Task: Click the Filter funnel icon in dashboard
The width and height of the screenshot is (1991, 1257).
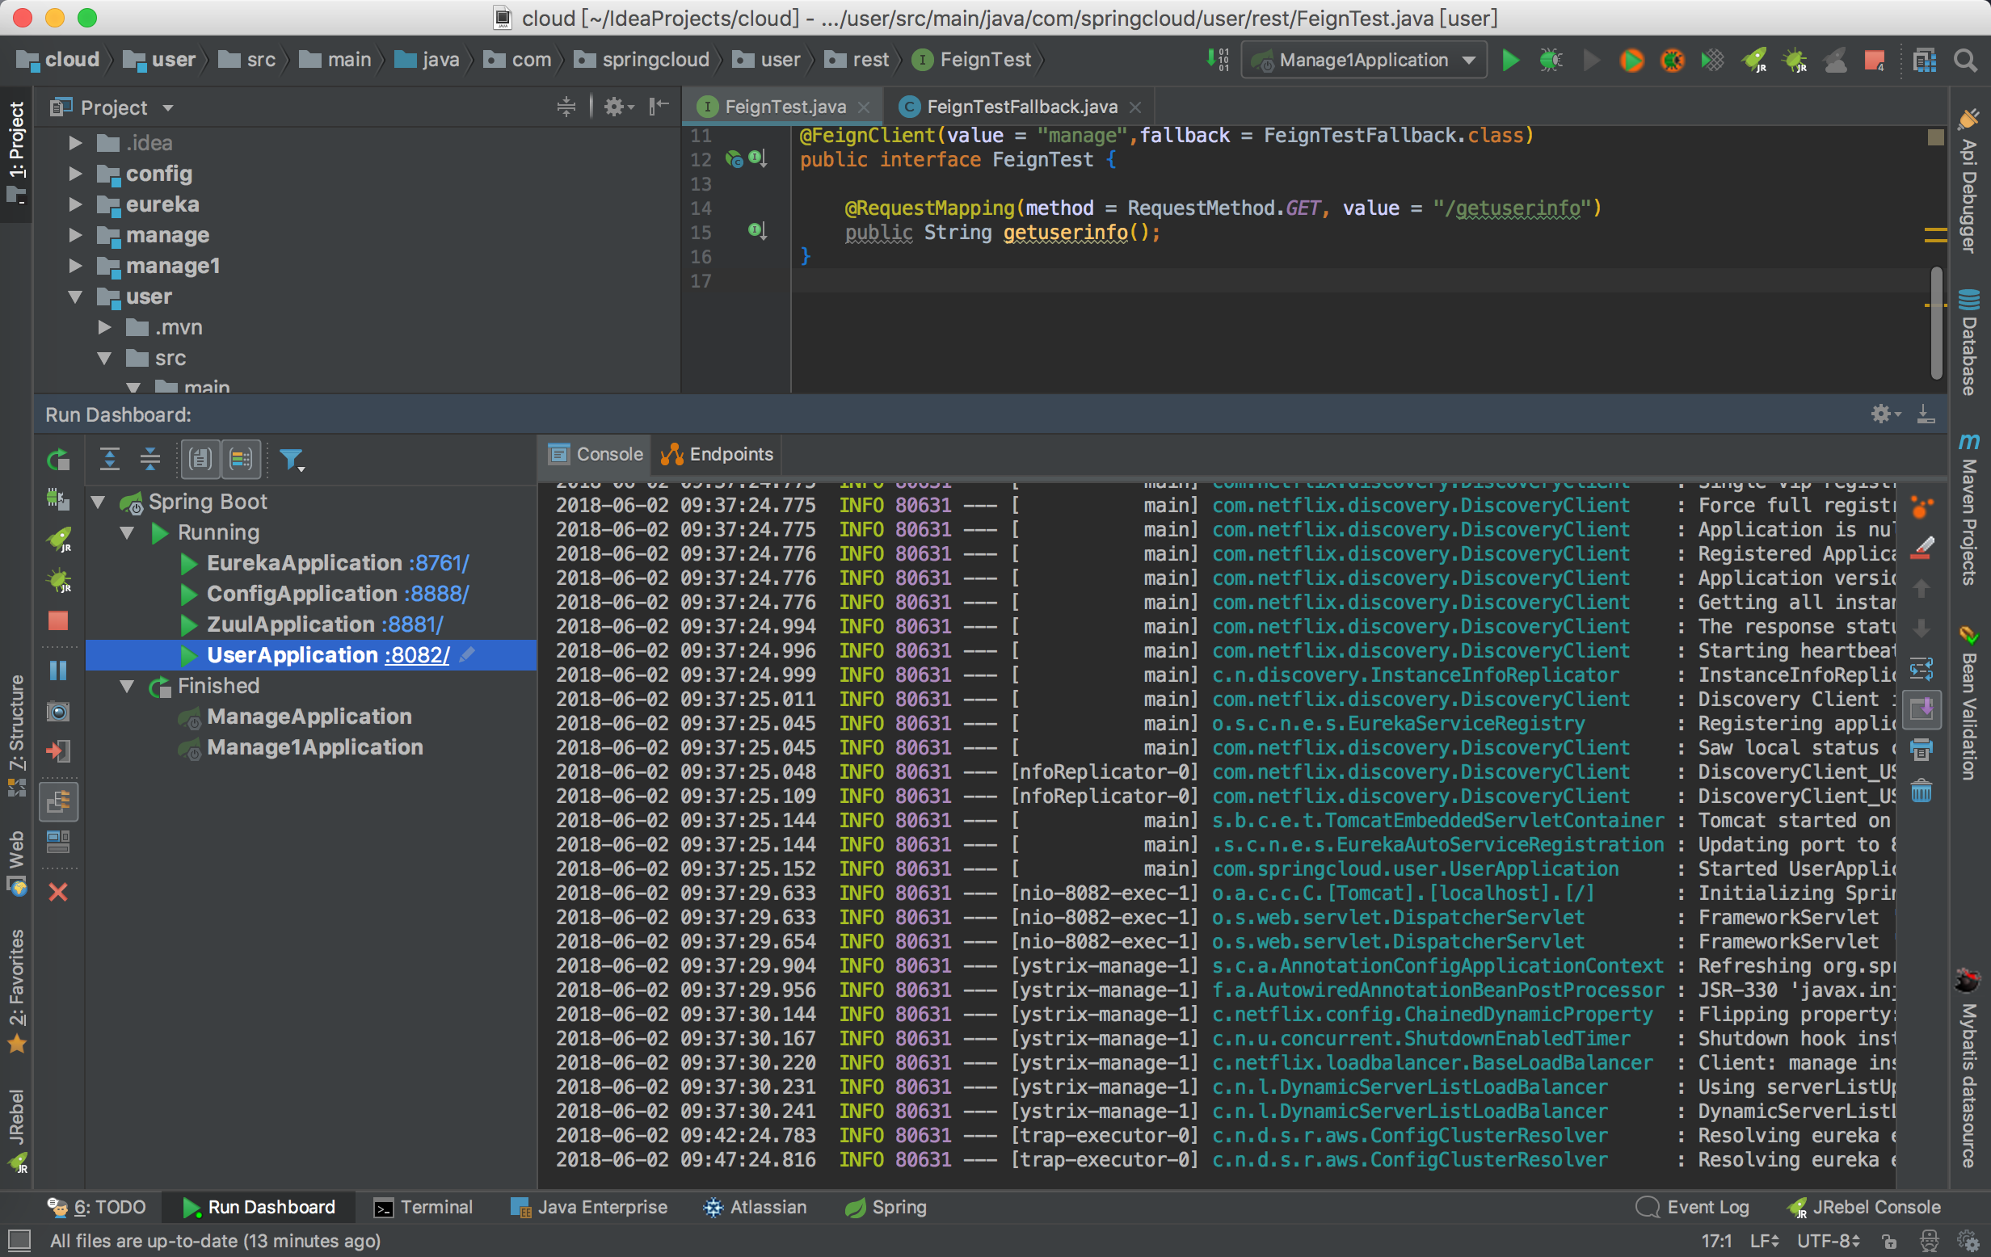Action: click(x=291, y=460)
